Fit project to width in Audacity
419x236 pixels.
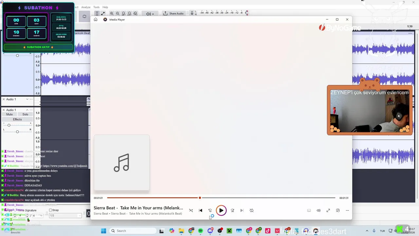[x=129, y=13]
